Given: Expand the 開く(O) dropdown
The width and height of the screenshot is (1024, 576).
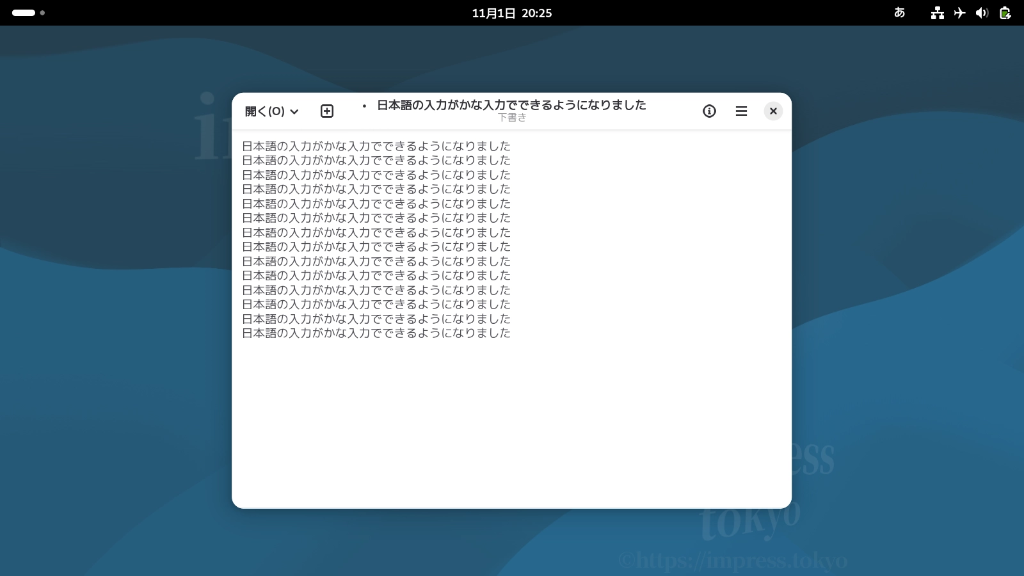Looking at the screenshot, I should (272, 111).
